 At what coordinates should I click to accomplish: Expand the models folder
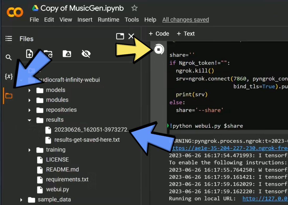29,90
